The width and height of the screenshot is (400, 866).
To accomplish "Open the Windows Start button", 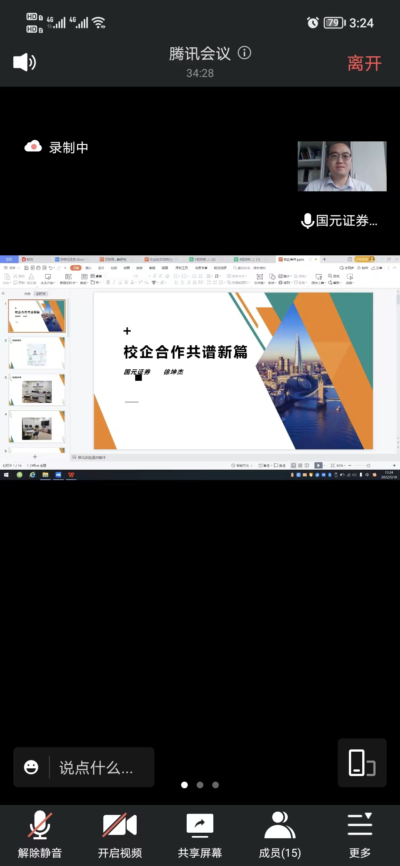I will pyautogui.click(x=6, y=475).
